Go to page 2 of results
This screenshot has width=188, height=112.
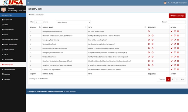(173, 79)
